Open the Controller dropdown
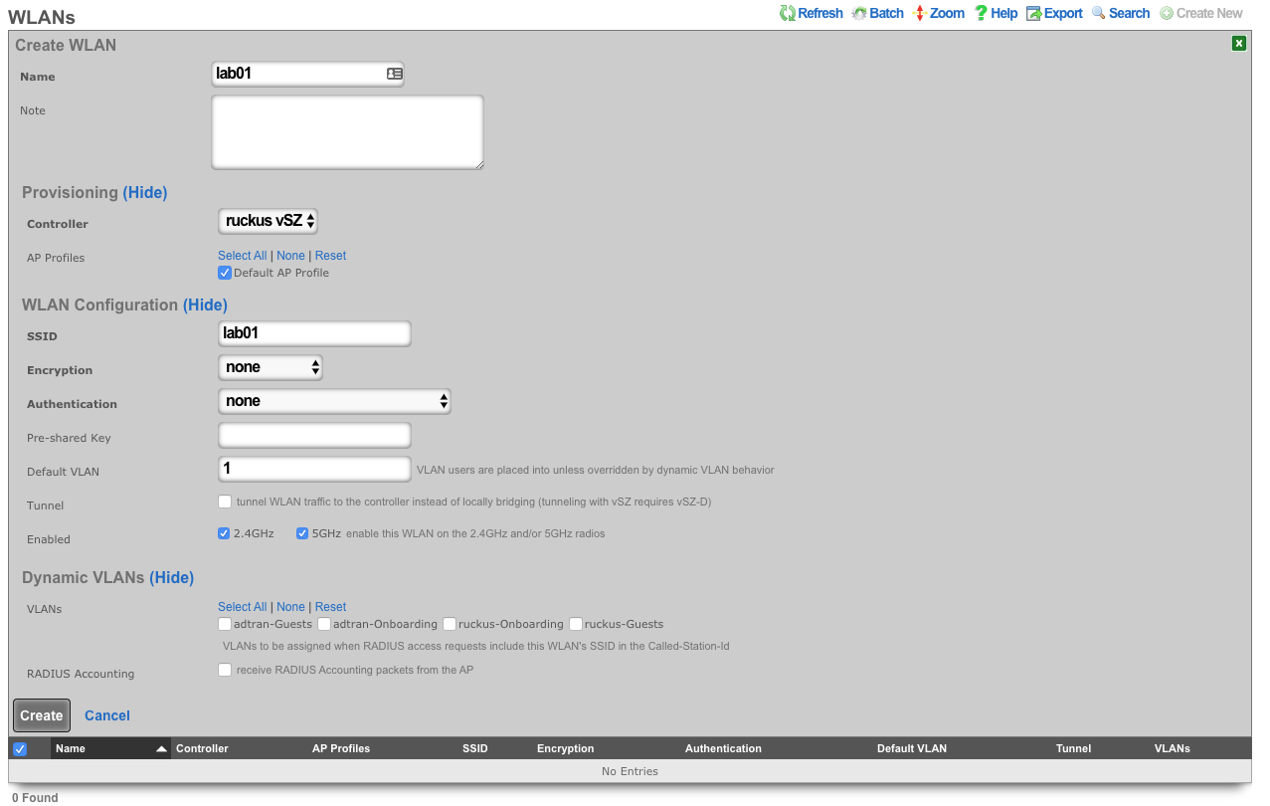This screenshot has height=806, width=1270. (x=268, y=221)
